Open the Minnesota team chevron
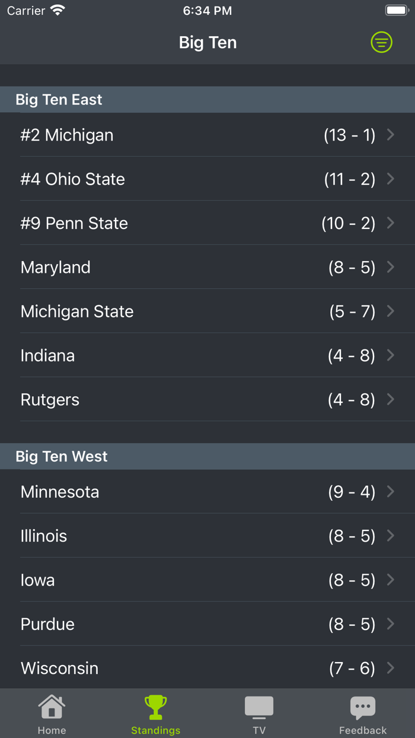The height and width of the screenshot is (738, 415). tap(391, 491)
